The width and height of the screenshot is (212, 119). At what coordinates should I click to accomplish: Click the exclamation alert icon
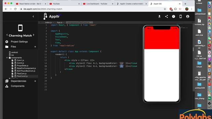(x=174, y=17)
